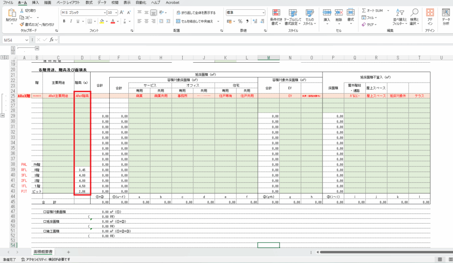Open the font size 10 dropdown
Viewport: 453px width, 263px height.
click(116, 13)
